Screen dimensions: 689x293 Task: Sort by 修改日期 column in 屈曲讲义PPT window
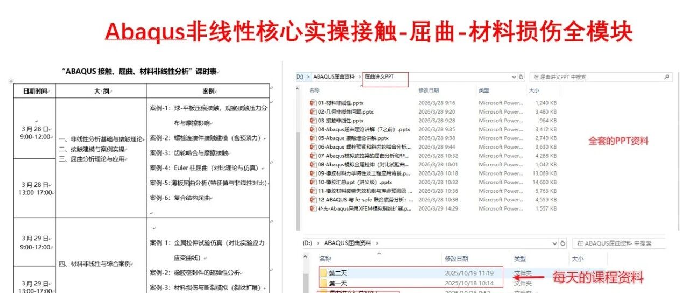click(x=428, y=90)
